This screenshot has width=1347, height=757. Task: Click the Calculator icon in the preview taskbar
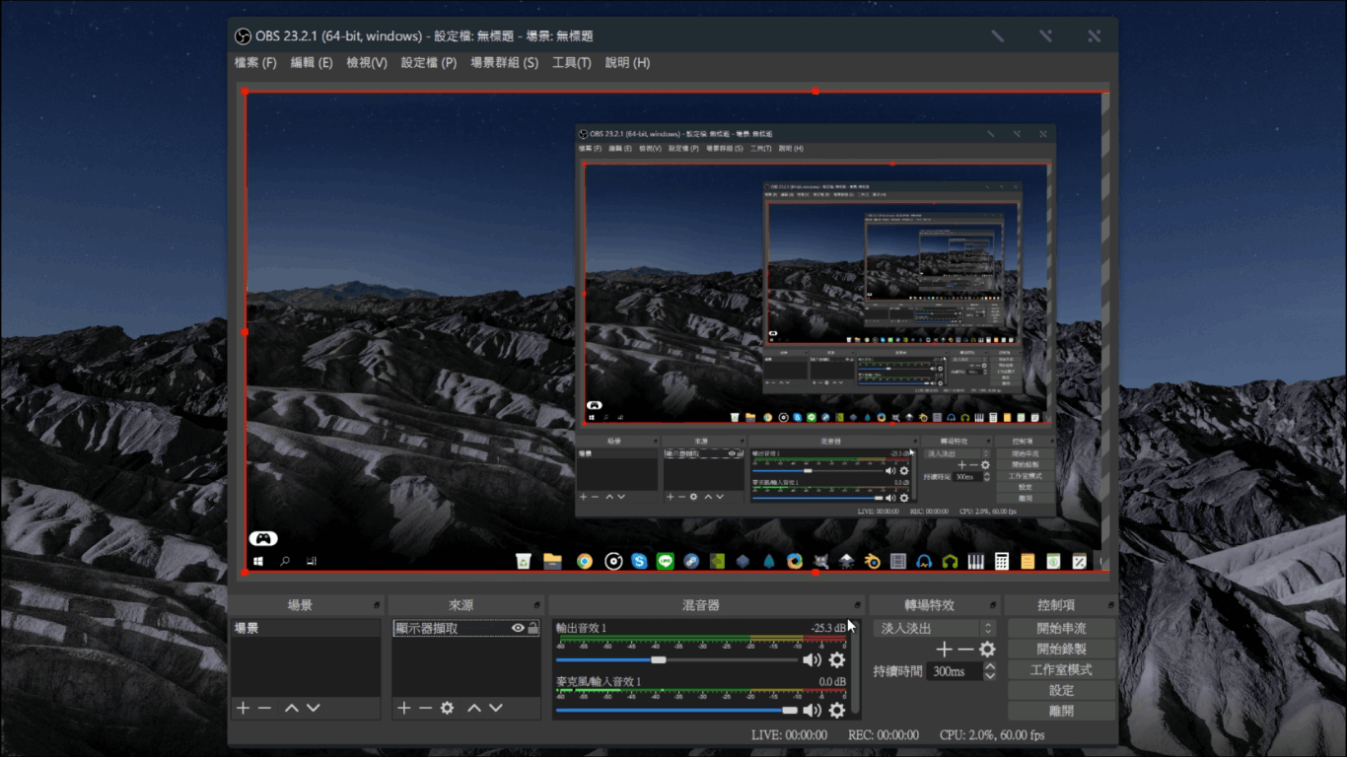[x=1002, y=561]
